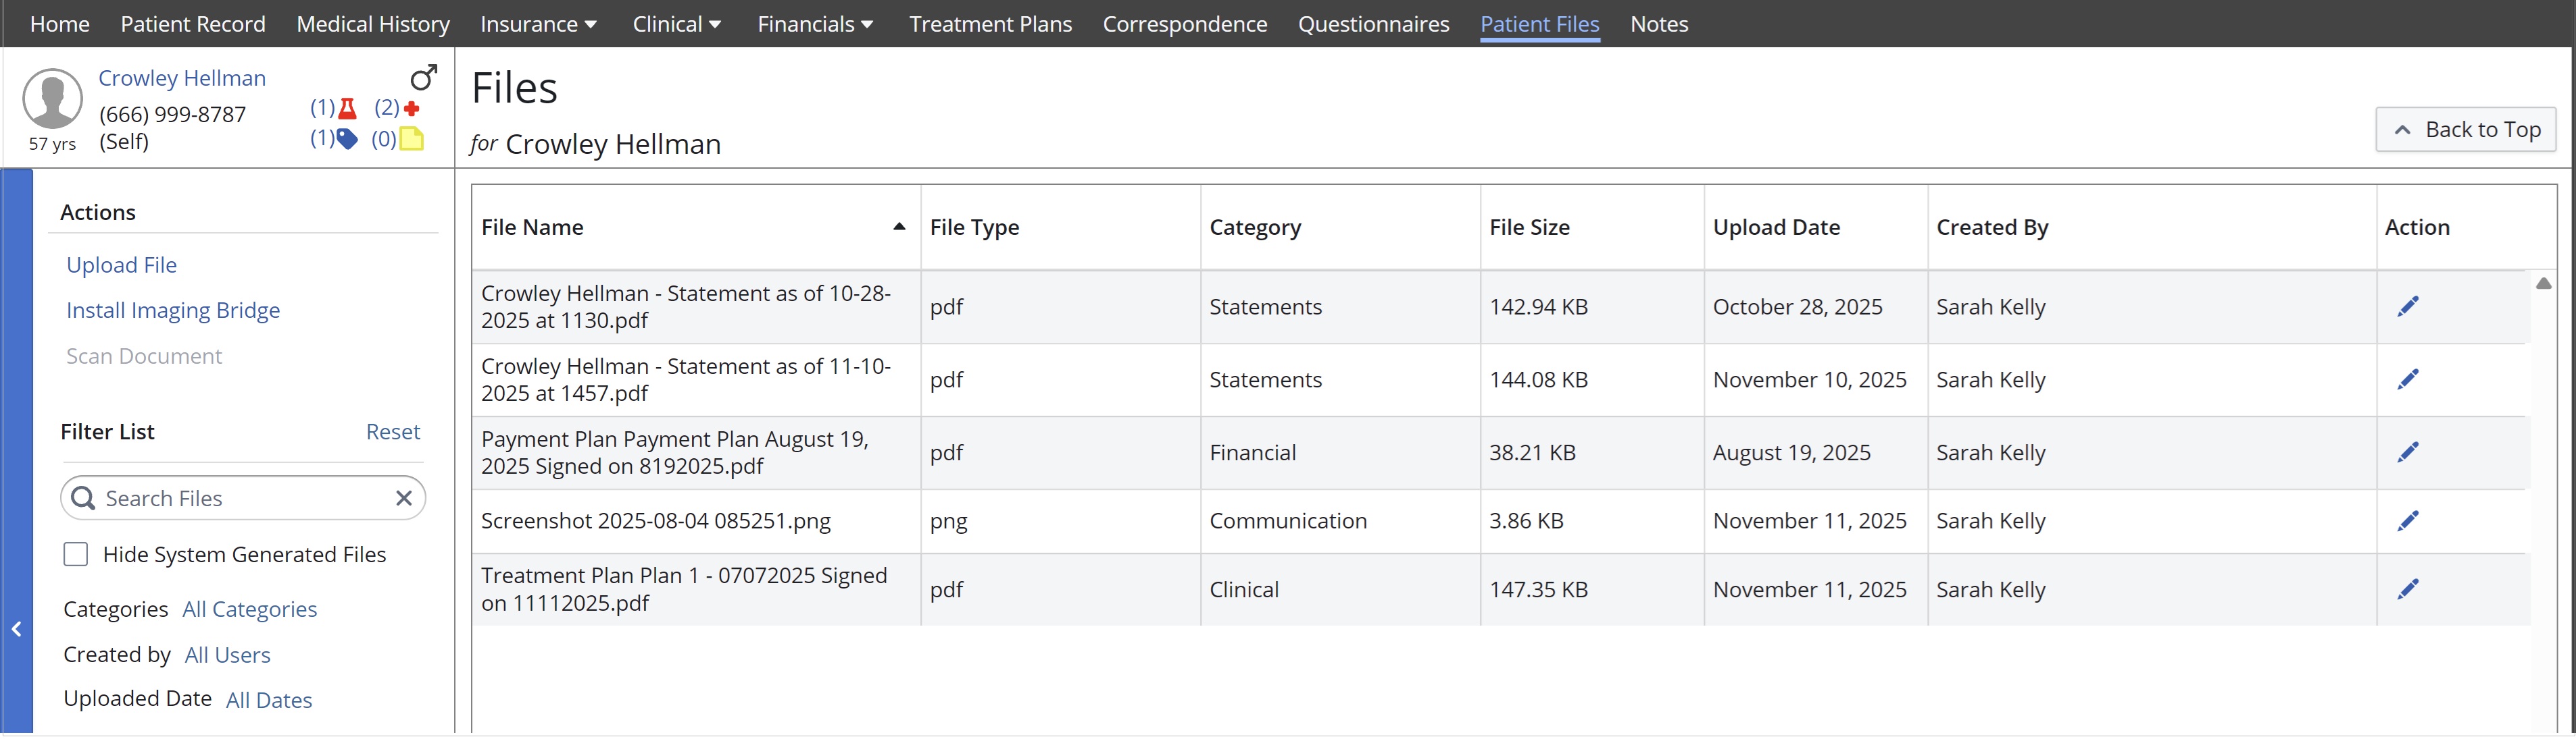Viewport: 2576px width, 739px height.
Task: Open the Medical History tab
Action: [372, 24]
